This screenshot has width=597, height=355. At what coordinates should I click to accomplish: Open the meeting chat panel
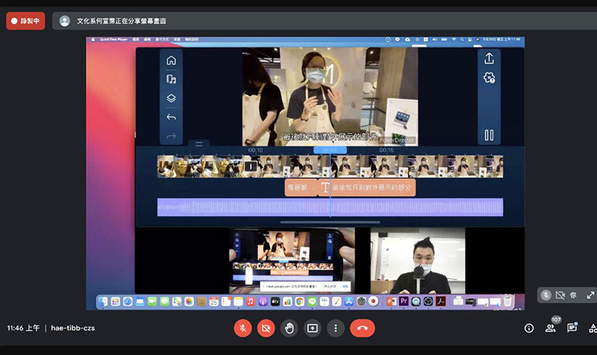[572, 327]
